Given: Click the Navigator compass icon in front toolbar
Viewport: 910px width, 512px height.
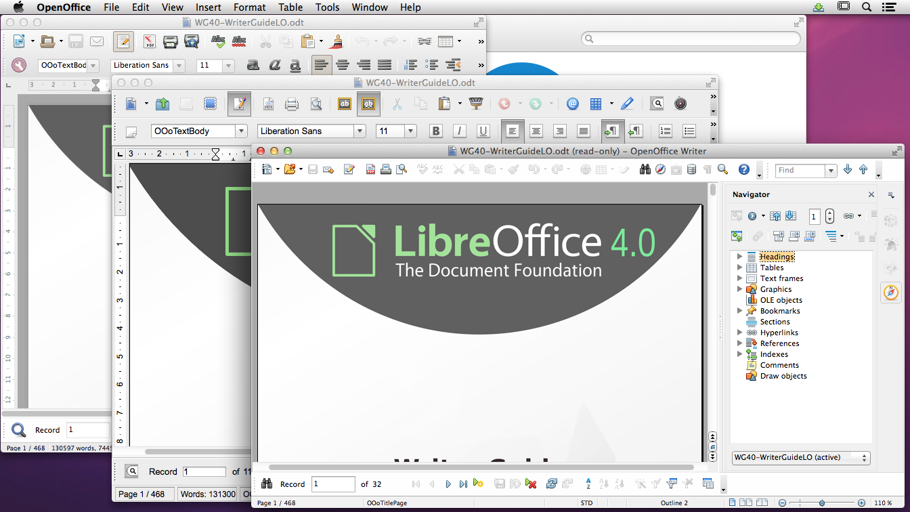Looking at the screenshot, I should (x=660, y=169).
